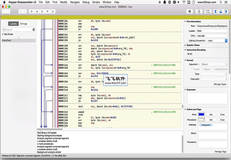The height and width of the screenshot is (160, 231).
Task: Toggle the right inspector panel
Action: (x=226, y=11)
